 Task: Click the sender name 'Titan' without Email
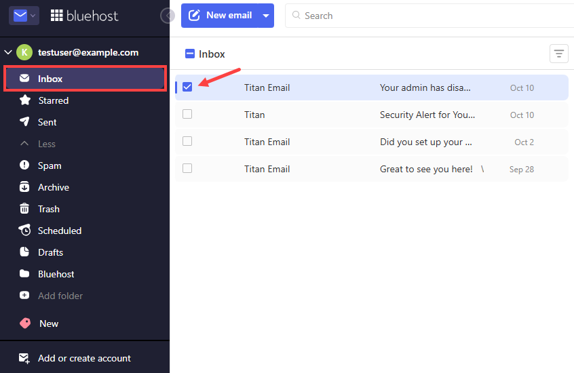point(254,115)
